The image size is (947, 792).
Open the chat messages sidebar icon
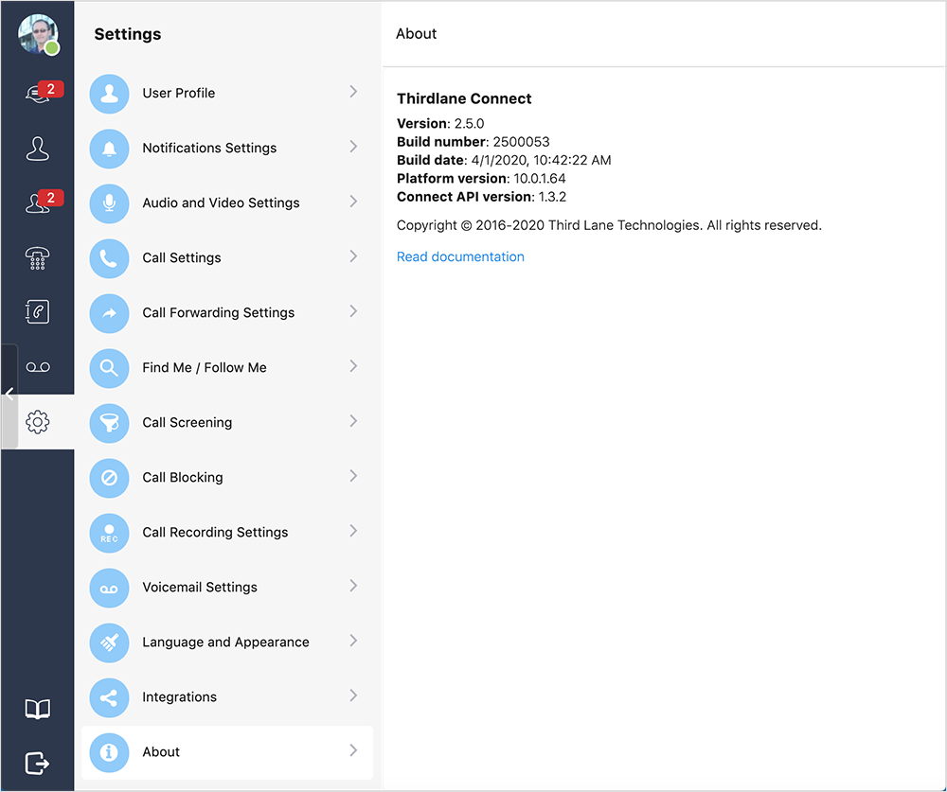tap(38, 94)
